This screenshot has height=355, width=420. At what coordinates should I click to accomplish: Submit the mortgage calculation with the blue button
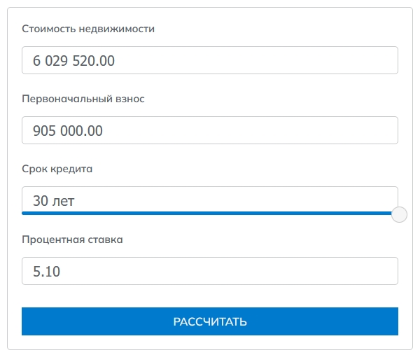click(x=210, y=321)
